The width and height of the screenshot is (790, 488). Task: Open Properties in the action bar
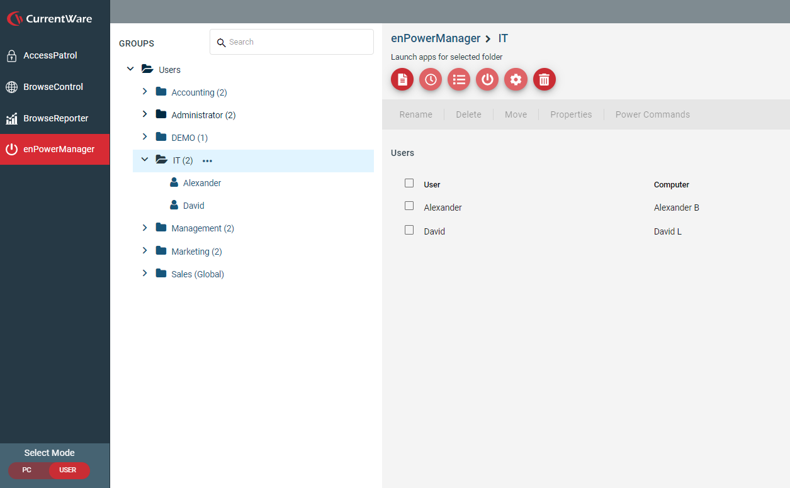pyautogui.click(x=571, y=114)
